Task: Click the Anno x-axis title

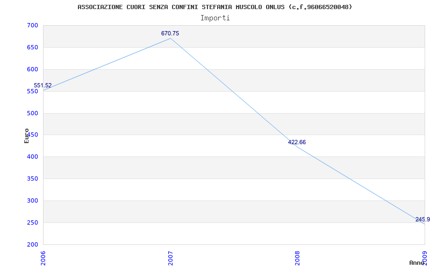Action: (416, 263)
